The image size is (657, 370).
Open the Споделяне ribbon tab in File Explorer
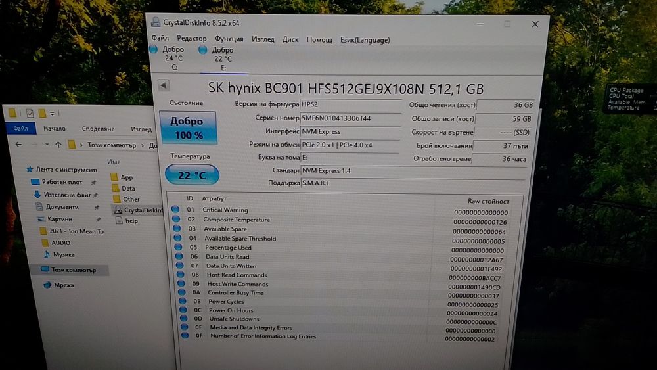click(x=98, y=129)
